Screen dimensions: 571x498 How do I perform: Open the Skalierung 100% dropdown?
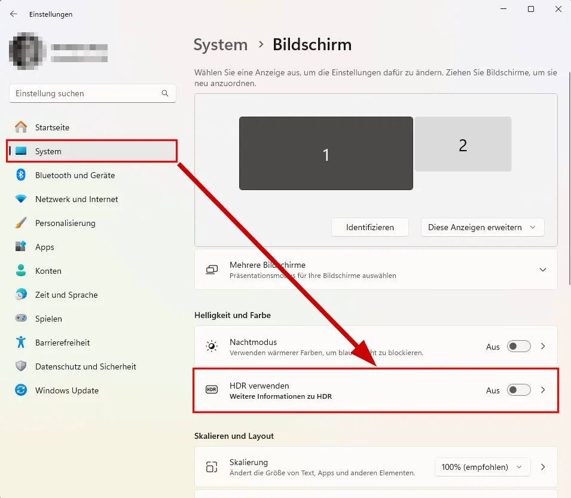pos(482,467)
